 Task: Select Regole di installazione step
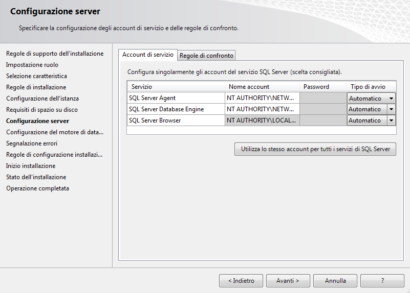[36, 87]
